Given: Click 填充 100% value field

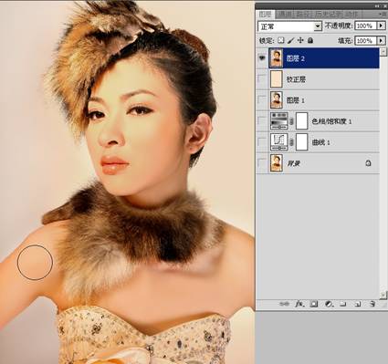Looking at the screenshot, I should [x=365, y=40].
